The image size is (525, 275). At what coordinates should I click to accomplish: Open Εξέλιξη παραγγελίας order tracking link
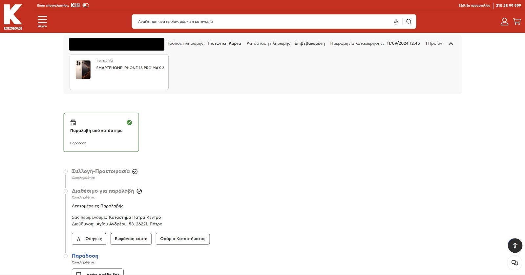(474, 6)
